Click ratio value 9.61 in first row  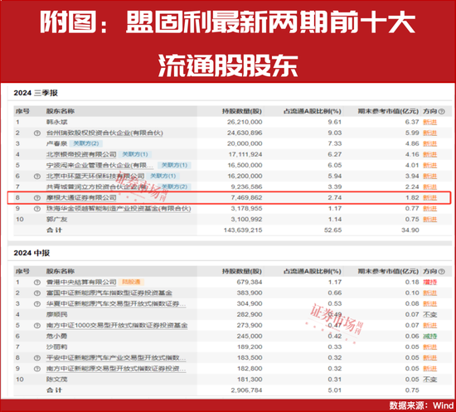(335, 122)
